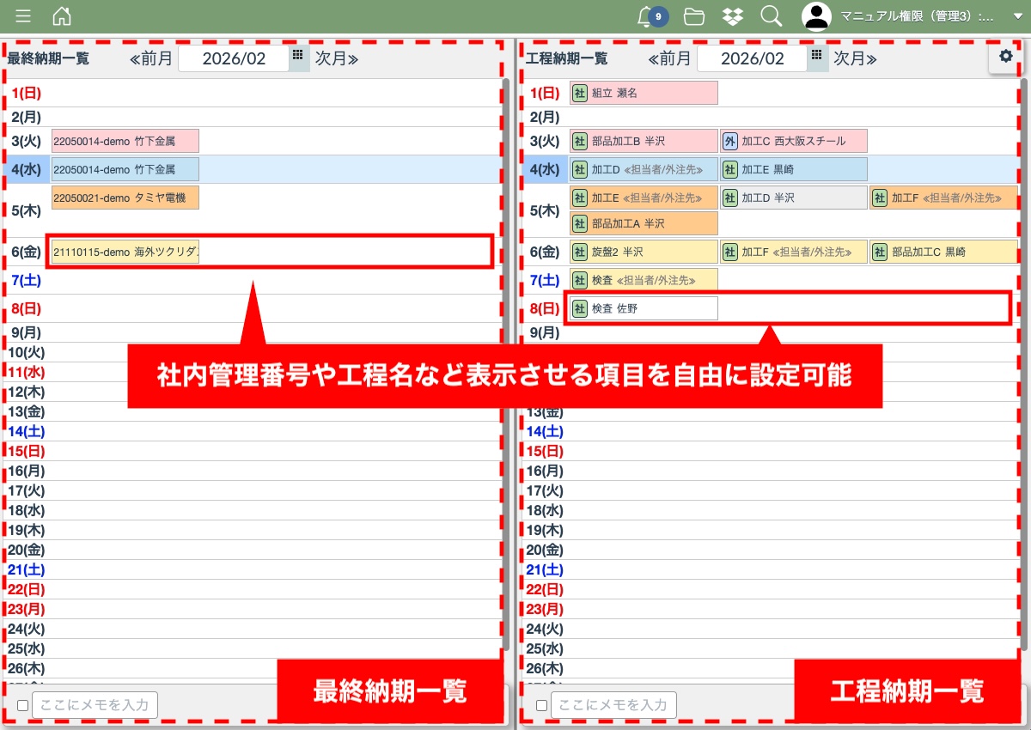1031x730 pixels.
Task: Open search with the magnifier icon
Action: click(771, 16)
